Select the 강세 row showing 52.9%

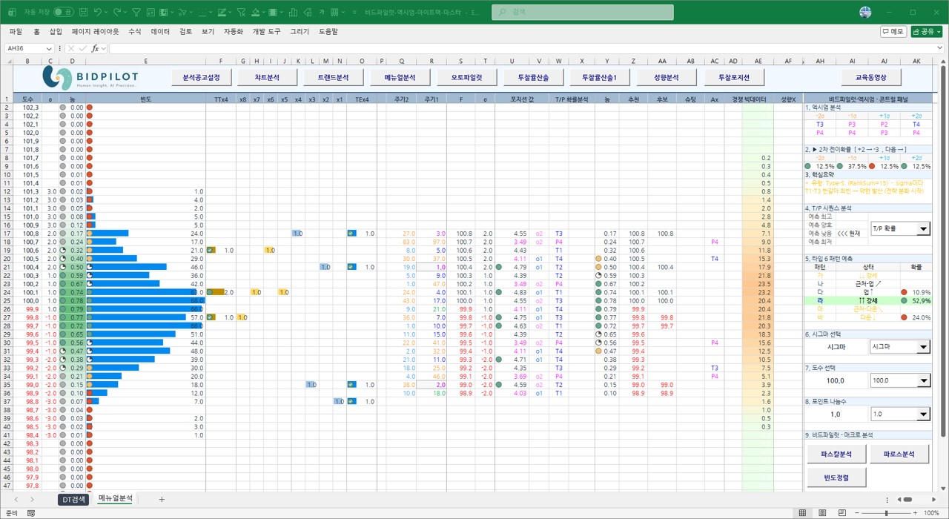point(867,301)
